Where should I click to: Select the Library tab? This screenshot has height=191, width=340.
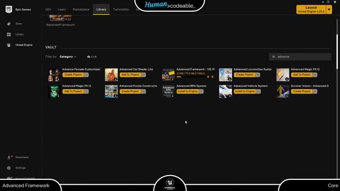pos(101,10)
